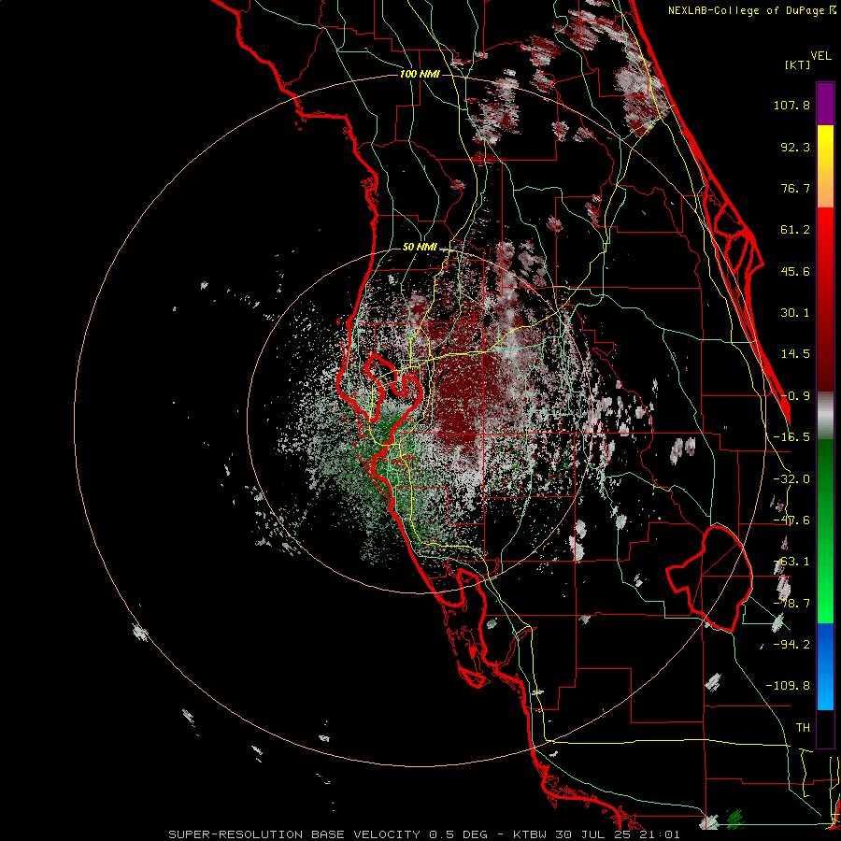Select the -16.5 velocity scale value
The width and height of the screenshot is (841, 841).
click(791, 437)
